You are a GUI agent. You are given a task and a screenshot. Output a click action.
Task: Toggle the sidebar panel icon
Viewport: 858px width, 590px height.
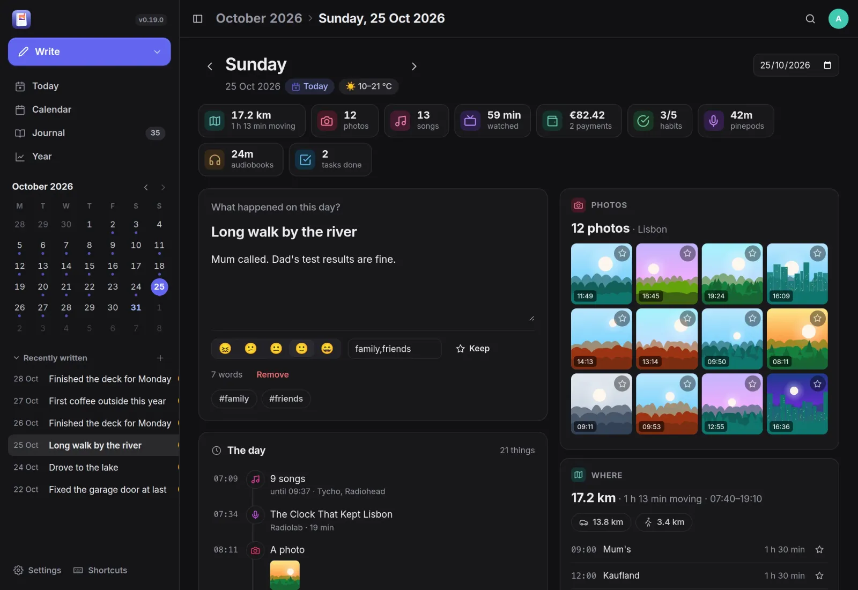pyautogui.click(x=198, y=19)
